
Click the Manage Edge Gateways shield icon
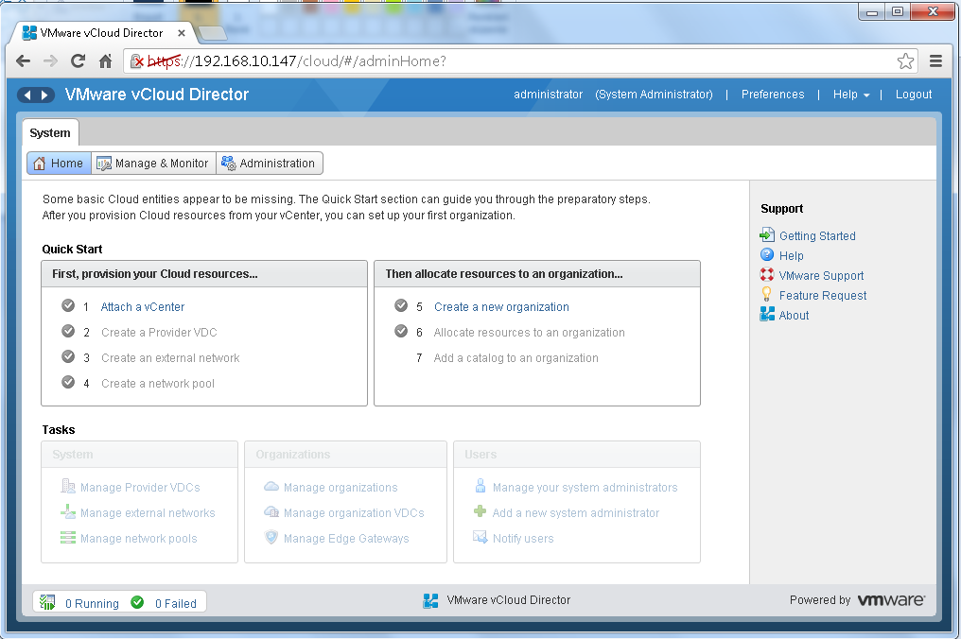[x=271, y=537]
